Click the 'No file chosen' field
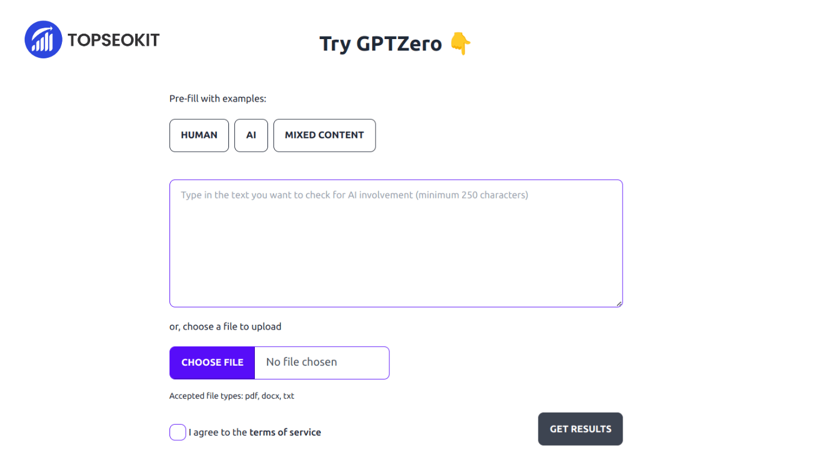 [x=322, y=362]
